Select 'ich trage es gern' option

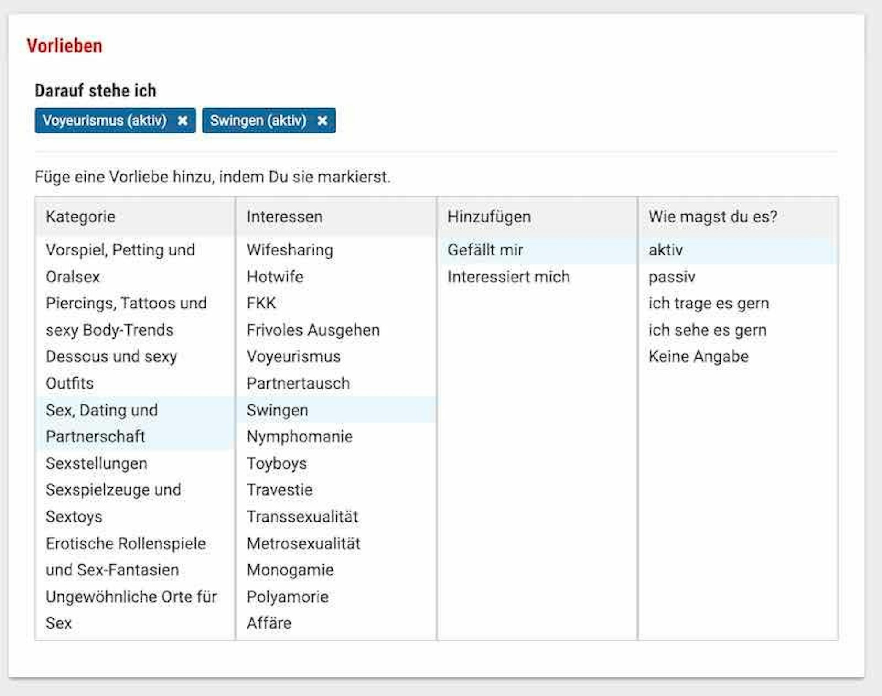[x=709, y=303]
